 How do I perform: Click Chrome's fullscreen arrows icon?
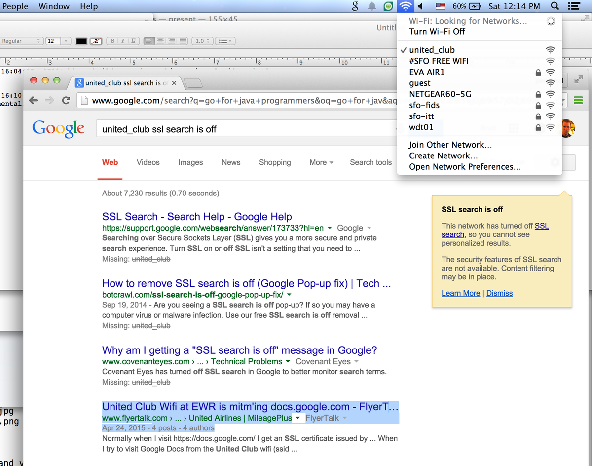coord(579,79)
